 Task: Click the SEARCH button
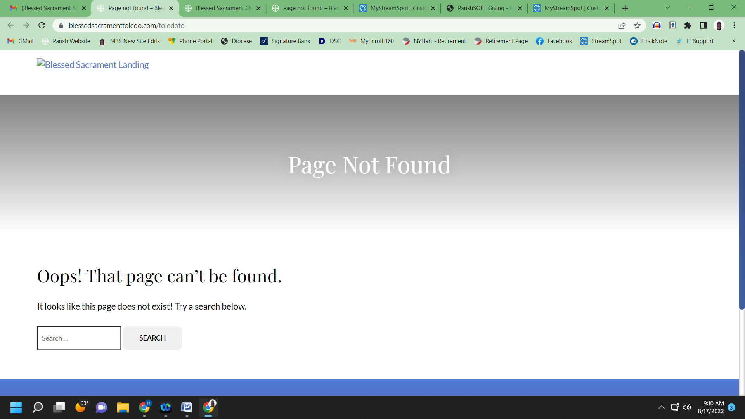(152, 338)
